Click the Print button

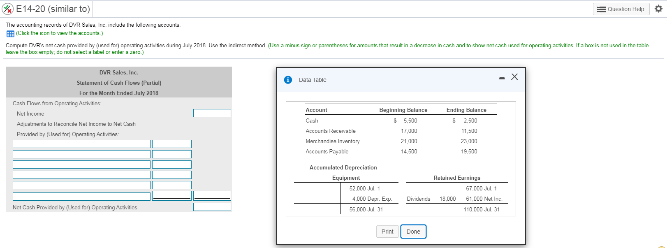point(387,232)
